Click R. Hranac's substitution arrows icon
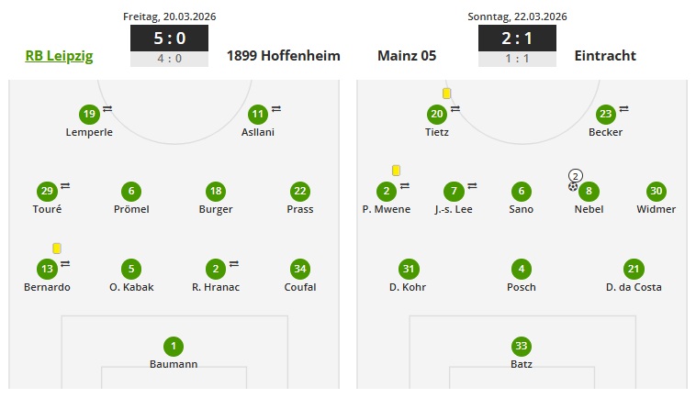 (234, 264)
